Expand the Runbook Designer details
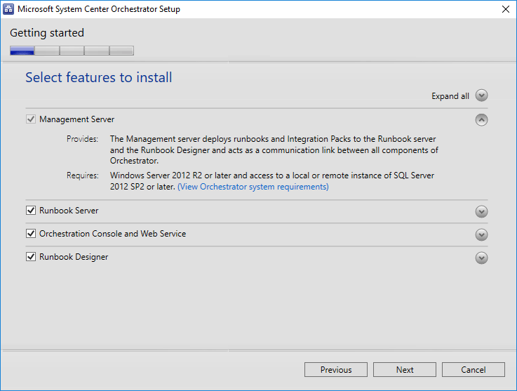517x391 pixels. 481,258
